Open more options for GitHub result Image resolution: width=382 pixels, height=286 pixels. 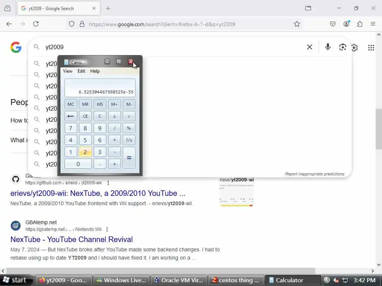click(108, 182)
